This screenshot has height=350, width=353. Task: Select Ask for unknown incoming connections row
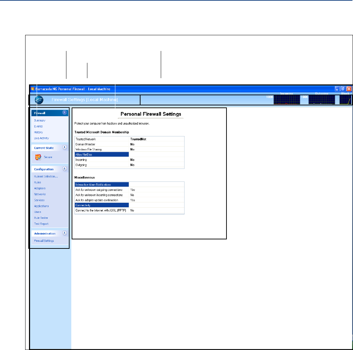pyautogui.click(x=129, y=195)
